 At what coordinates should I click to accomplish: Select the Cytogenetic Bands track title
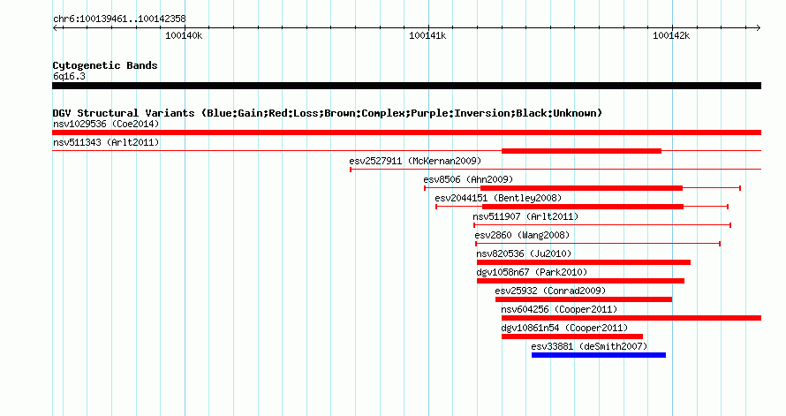[105, 65]
